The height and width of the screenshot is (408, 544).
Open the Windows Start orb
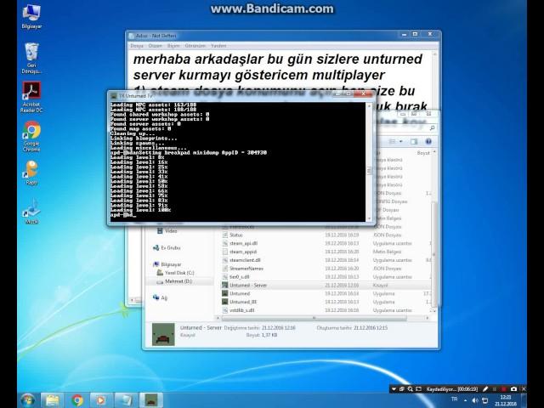coord(28,400)
